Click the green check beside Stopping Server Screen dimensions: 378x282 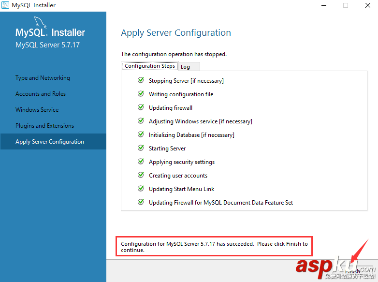[141, 80]
